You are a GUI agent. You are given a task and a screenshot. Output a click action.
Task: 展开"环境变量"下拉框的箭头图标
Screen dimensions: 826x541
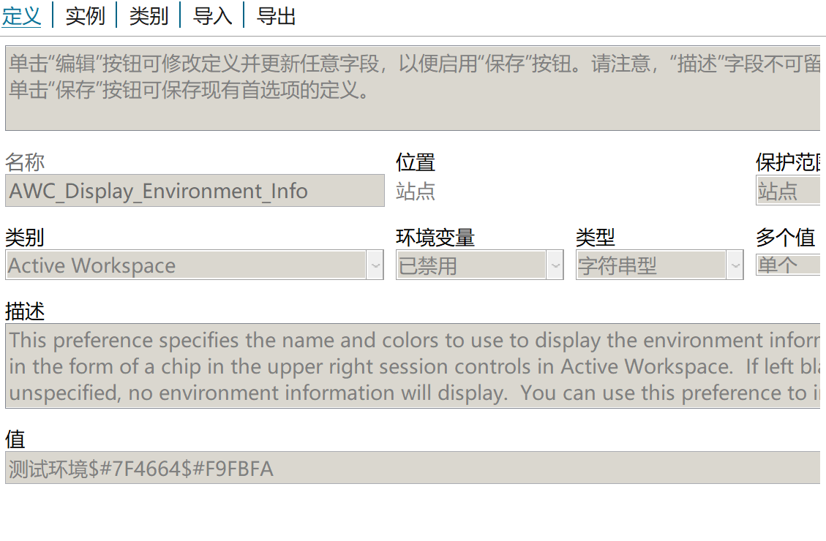point(555,265)
